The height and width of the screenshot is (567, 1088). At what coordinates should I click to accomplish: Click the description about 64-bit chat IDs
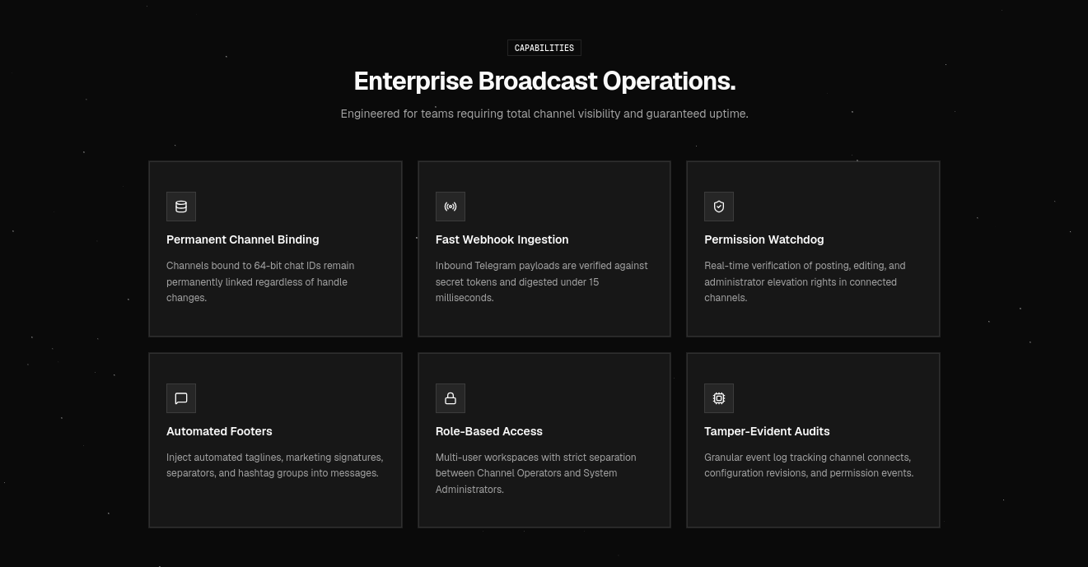[260, 281]
